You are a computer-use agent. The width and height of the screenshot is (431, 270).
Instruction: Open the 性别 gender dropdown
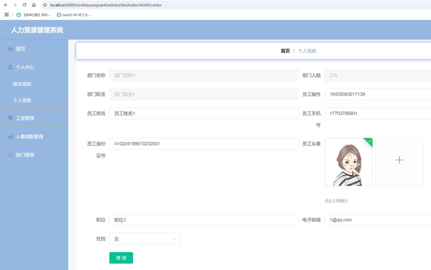[145, 239]
